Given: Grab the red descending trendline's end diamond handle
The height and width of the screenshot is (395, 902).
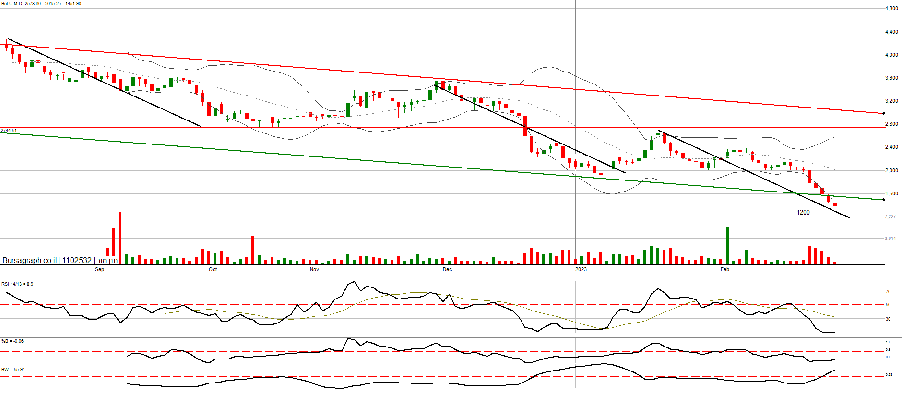Looking at the screenshot, I should pyautogui.click(x=884, y=113).
